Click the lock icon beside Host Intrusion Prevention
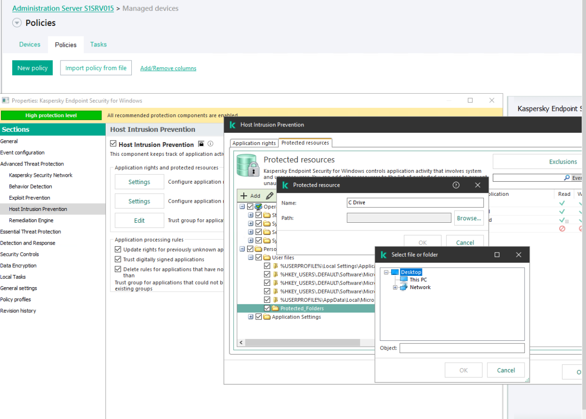Image resolution: width=586 pixels, height=419 pixels. (x=201, y=144)
